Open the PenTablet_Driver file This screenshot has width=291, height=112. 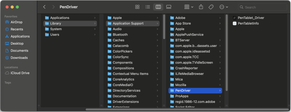251,18
